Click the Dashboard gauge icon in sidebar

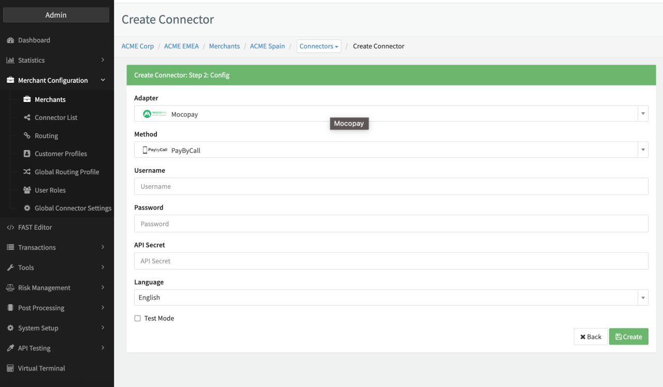click(x=10, y=40)
